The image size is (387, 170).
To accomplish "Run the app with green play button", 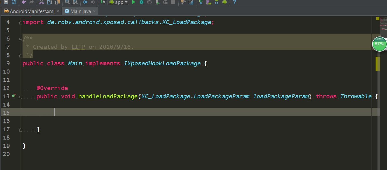I will [134, 2].
